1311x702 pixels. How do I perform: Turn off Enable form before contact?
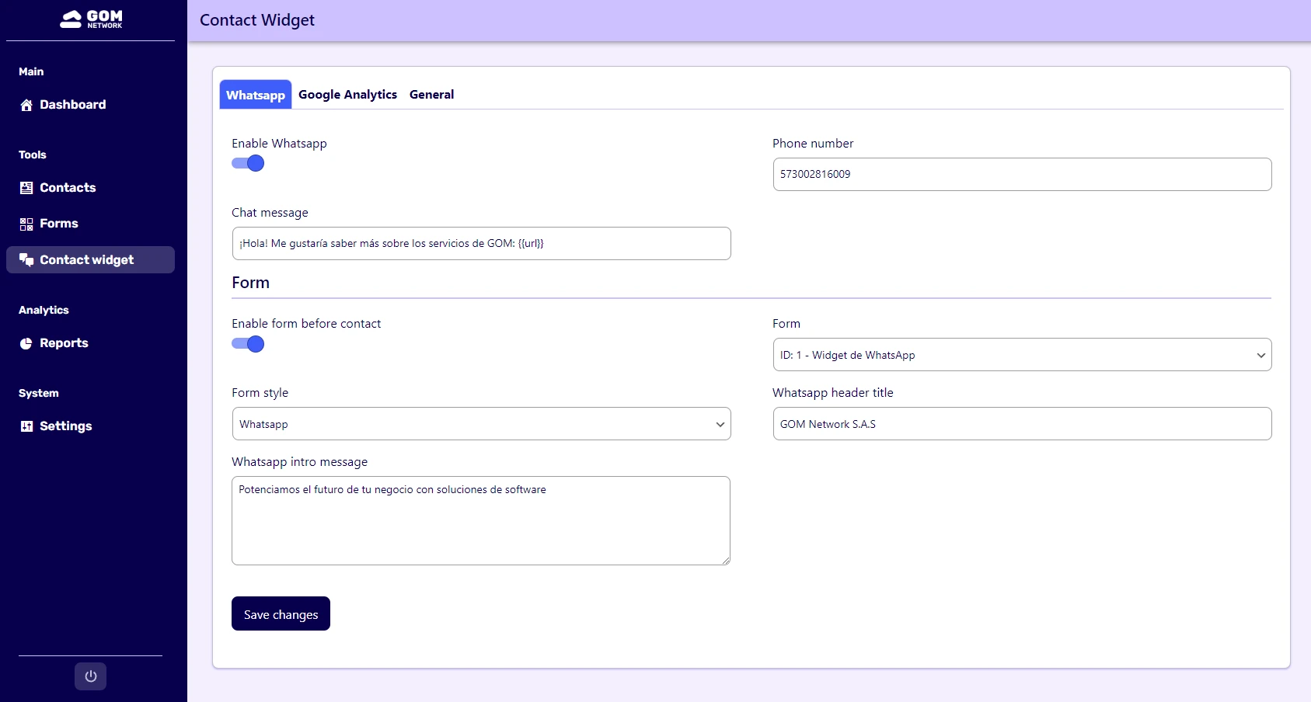[x=247, y=344]
